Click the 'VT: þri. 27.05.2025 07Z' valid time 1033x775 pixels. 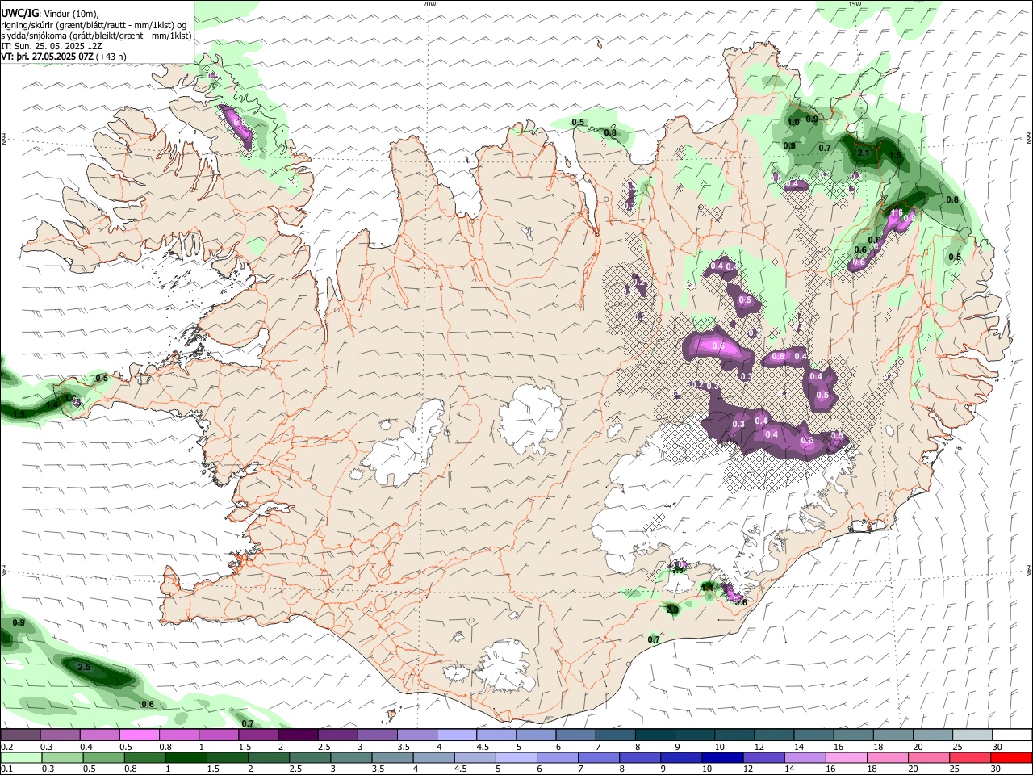tap(47, 57)
